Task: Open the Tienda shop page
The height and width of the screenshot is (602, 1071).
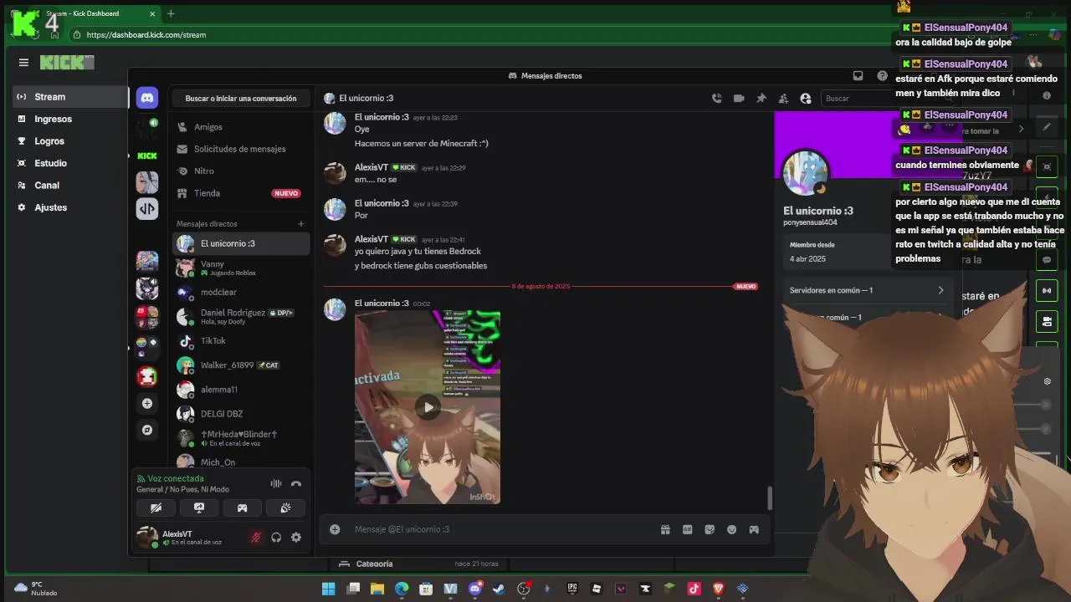Action: pyautogui.click(x=242, y=193)
